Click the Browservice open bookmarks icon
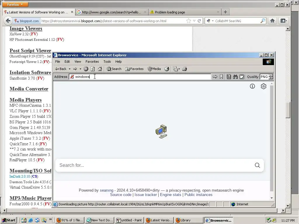The height and width of the screenshot is (224, 299). [229, 77]
